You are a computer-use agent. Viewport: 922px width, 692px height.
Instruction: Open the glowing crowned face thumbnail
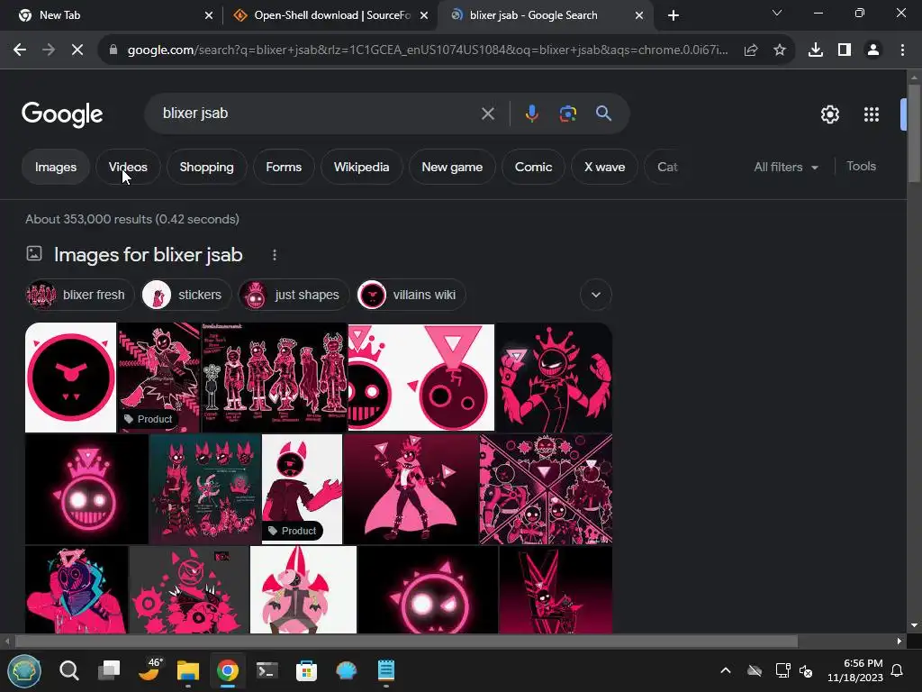[x=86, y=489]
